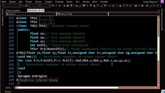Expand the collapsed class TPoi block
The height and width of the screenshot is (93, 165).
[x=17, y=18]
